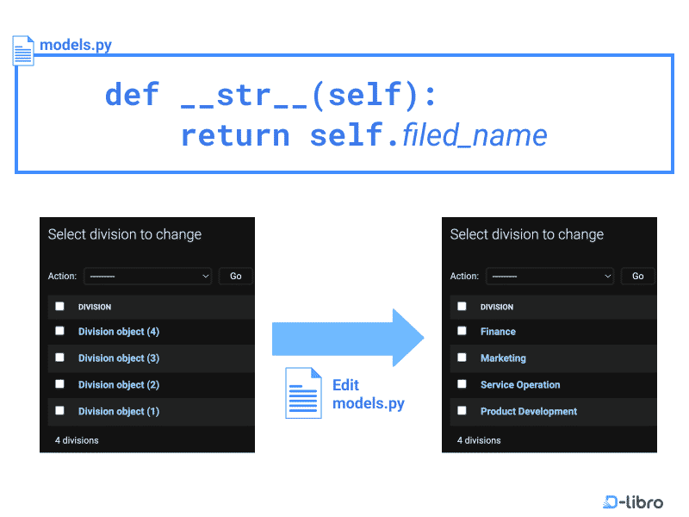Image resolution: width=689 pixels, height=517 pixels.
Task: Check the checkbox next to Division object (1)
Action: [59, 411]
